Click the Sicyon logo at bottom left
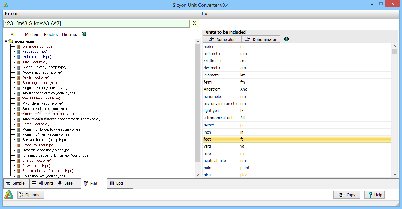This screenshot has width=402, height=209. click(x=9, y=194)
